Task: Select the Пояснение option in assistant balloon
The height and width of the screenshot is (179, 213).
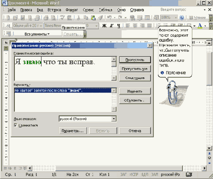Action: pos(173,73)
